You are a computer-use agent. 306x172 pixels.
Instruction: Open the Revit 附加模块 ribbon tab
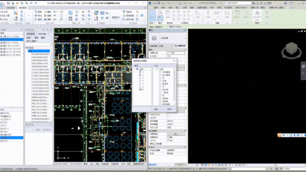(228, 8)
